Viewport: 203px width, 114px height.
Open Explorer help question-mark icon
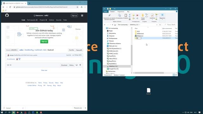[177, 12]
